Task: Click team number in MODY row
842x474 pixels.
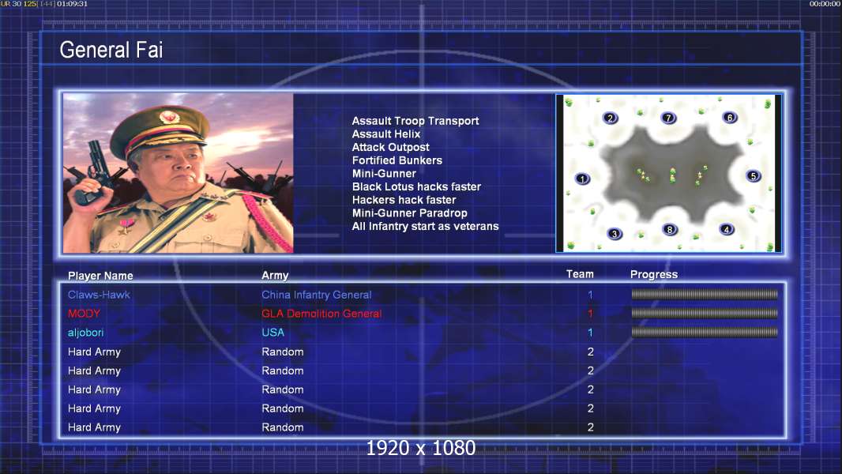Action: [x=590, y=314]
